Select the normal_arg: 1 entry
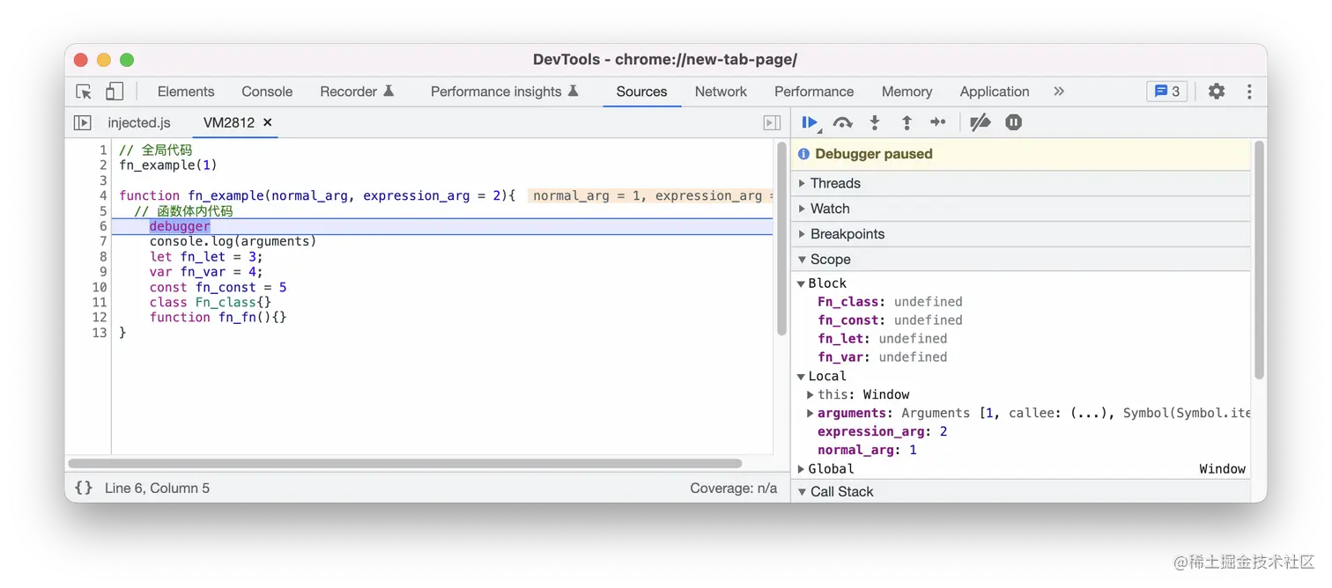This screenshot has height=588, width=1332. [867, 450]
